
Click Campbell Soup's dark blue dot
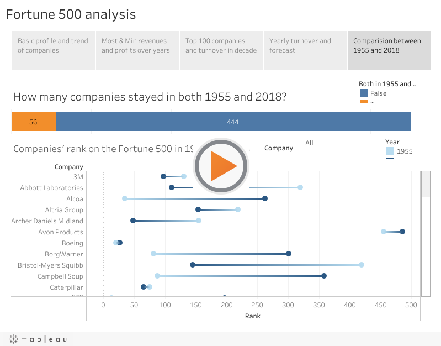click(324, 276)
